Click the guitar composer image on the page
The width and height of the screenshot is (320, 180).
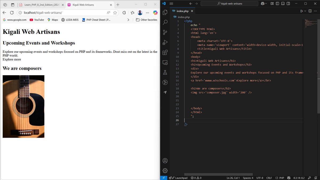23,106
